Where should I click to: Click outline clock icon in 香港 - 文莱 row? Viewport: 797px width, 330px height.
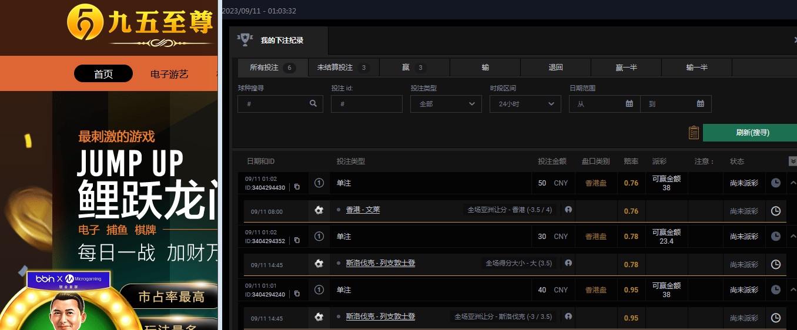pyautogui.click(x=776, y=211)
